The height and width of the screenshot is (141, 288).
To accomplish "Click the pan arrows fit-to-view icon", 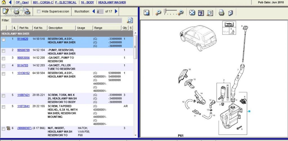I will 192,13.
